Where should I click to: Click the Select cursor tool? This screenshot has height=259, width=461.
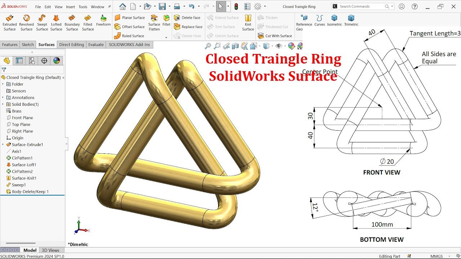pyautogui.click(x=221, y=6)
